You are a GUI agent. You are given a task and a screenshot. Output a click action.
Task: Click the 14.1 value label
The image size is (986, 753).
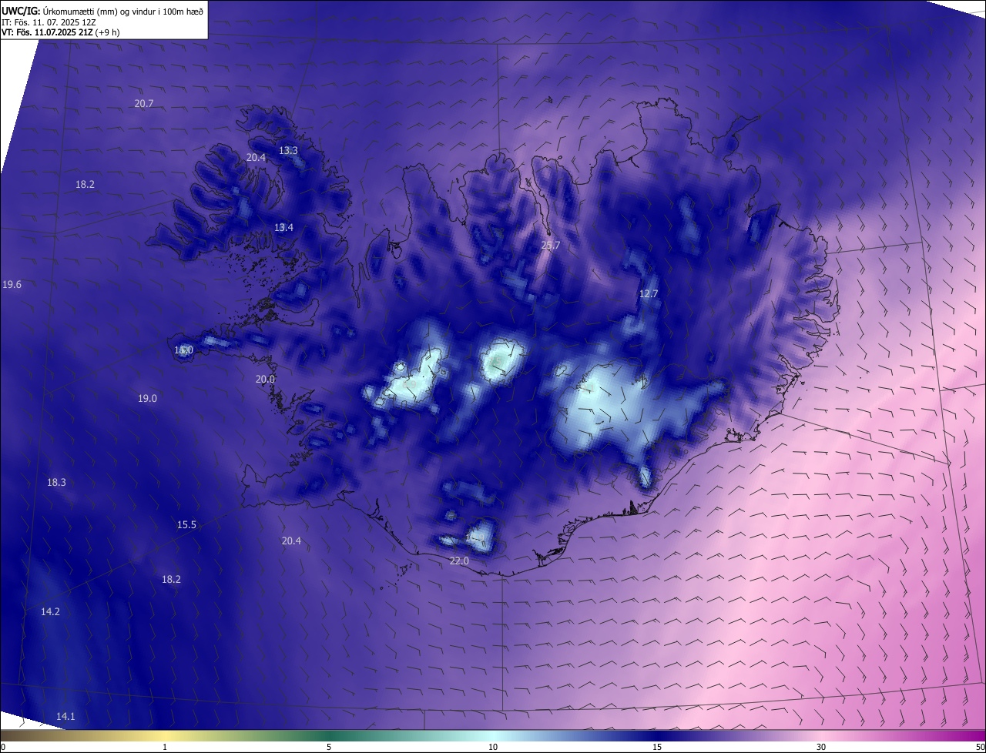point(65,717)
